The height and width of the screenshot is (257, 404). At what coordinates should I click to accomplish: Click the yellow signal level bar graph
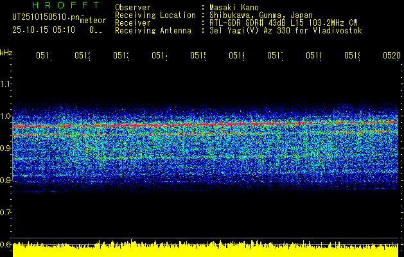pos(206,249)
